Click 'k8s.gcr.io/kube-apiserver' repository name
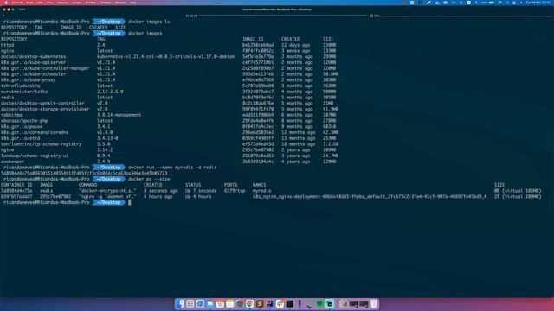 (33, 62)
